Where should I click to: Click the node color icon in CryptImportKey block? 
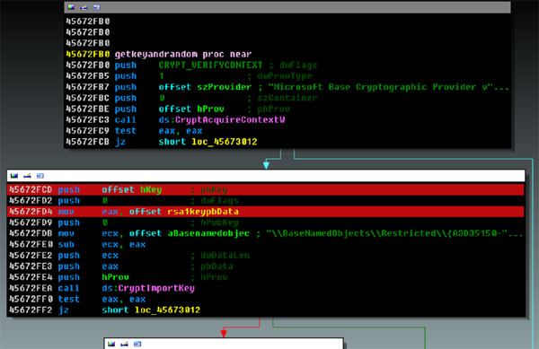coord(14,176)
